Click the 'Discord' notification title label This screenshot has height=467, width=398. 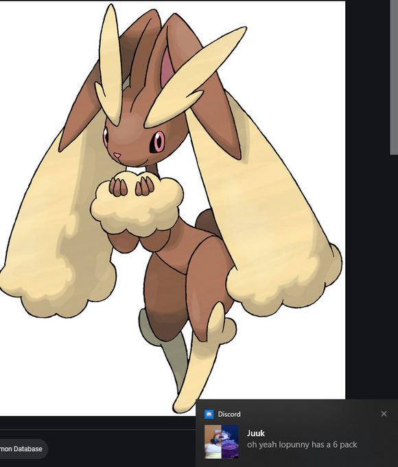coord(229,414)
